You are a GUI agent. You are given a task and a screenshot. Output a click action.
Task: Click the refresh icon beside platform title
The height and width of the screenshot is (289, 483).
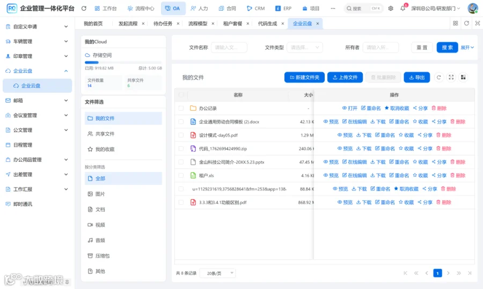[x=84, y=9]
